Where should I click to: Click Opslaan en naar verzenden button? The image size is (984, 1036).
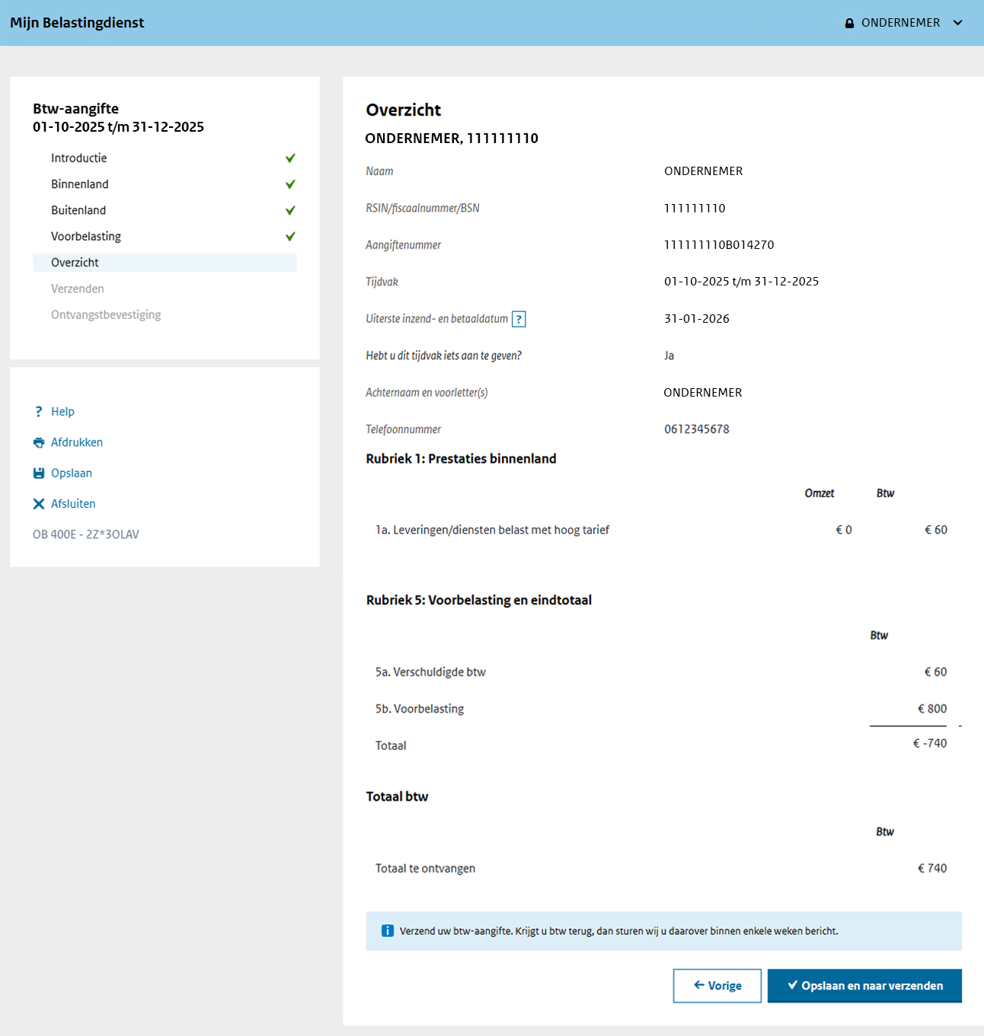coord(864,986)
